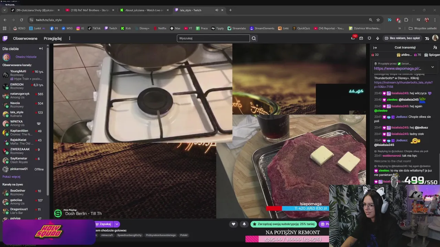Image resolution: width=440 pixels, height=247 pixels.
Task: Open the Twitch chat bubble icon in the top bar
Action: pyautogui.click(x=369, y=38)
